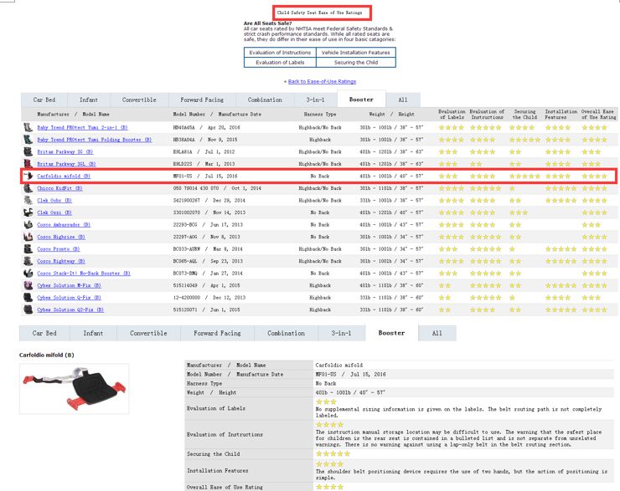
Task: Switch to Car Bed tab above the seat list
Action: click(44, 100)
